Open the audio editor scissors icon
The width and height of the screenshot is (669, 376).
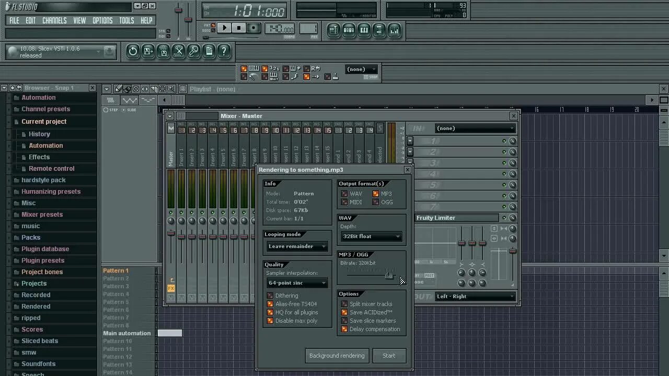click(x=179, y=51)
